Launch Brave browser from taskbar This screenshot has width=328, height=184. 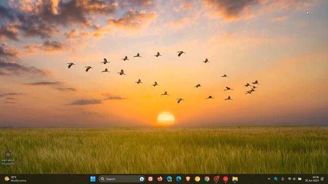(188, 179)
